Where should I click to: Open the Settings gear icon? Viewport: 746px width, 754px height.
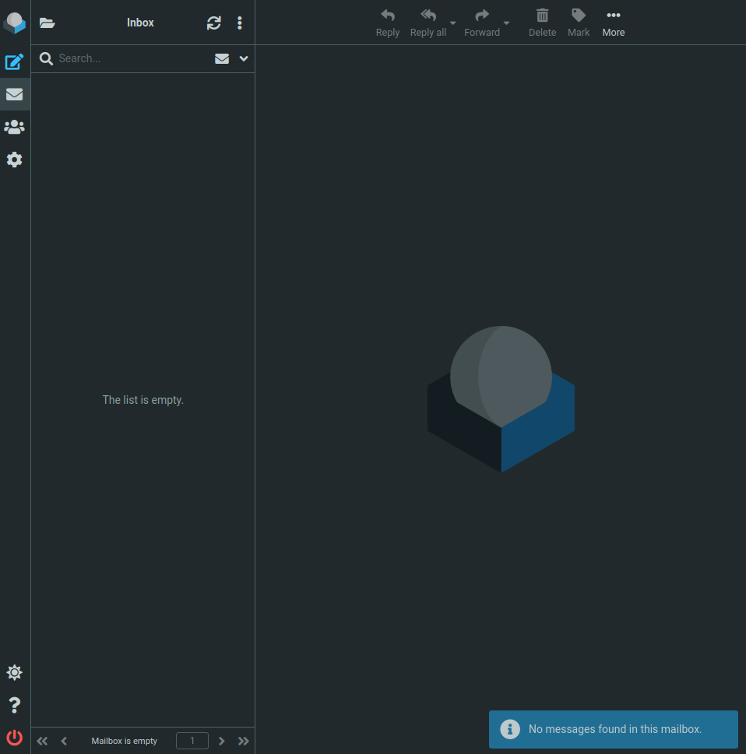[15, 160]
